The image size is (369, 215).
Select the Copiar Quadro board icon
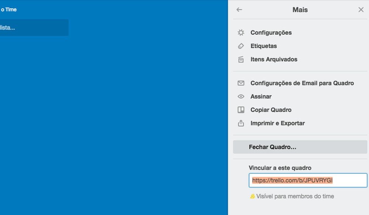(241, 110)
